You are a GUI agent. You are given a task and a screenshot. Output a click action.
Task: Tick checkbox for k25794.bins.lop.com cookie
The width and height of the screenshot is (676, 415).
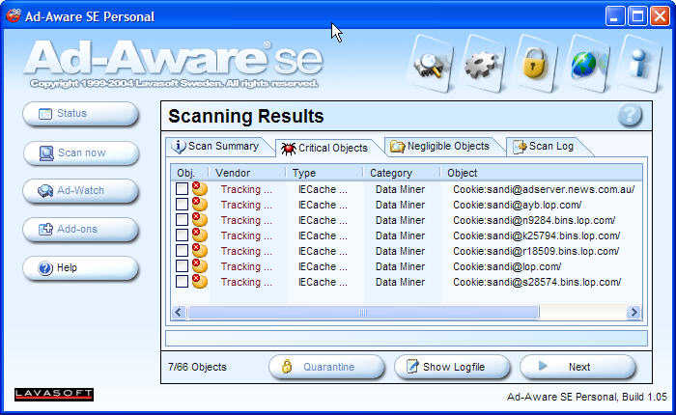[182, 235]
